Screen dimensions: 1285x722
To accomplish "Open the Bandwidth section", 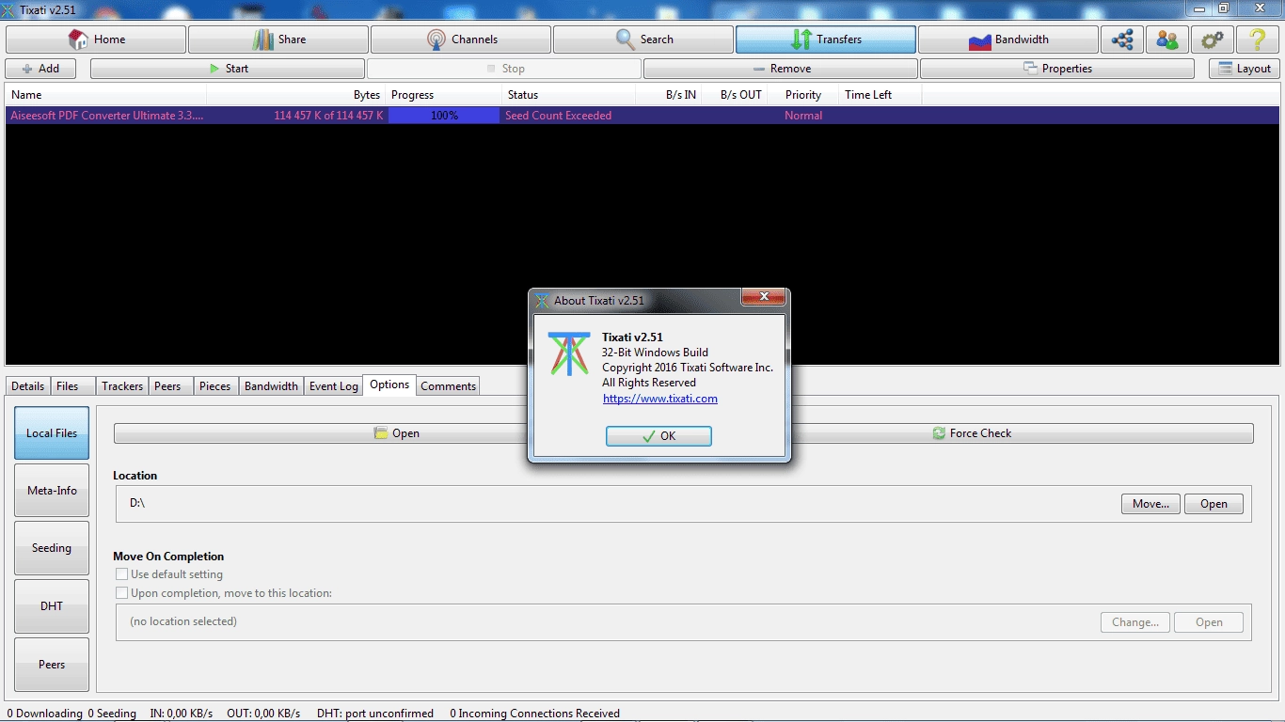I will pos(1008,39).
